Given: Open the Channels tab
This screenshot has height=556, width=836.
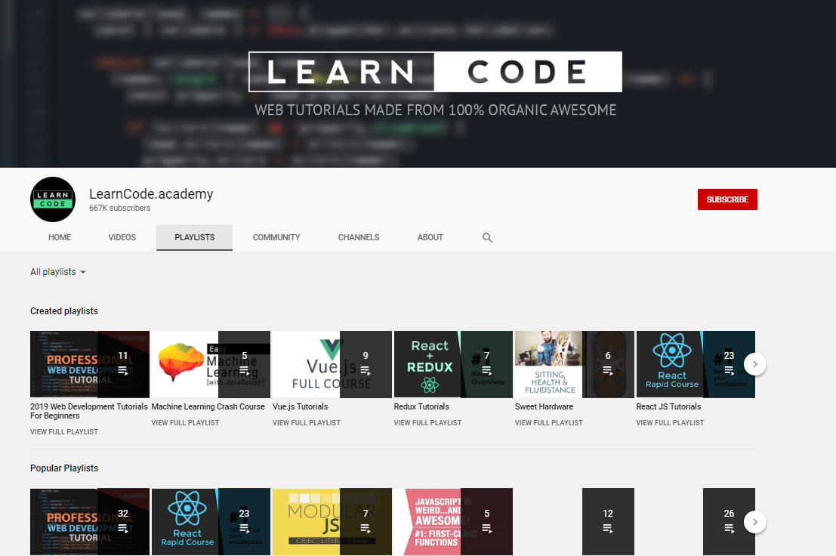Looking at the screenshot, I should (359, 237).
